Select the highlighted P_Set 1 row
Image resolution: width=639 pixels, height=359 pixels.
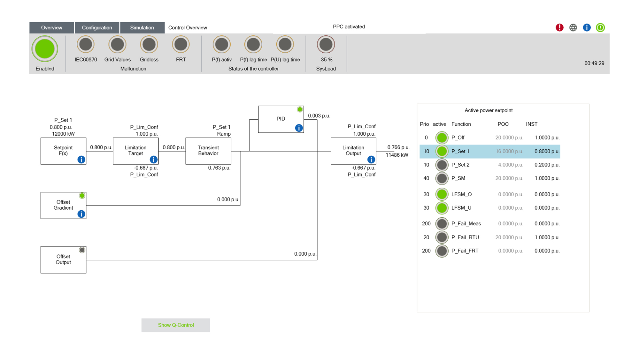tap(490, 152)
